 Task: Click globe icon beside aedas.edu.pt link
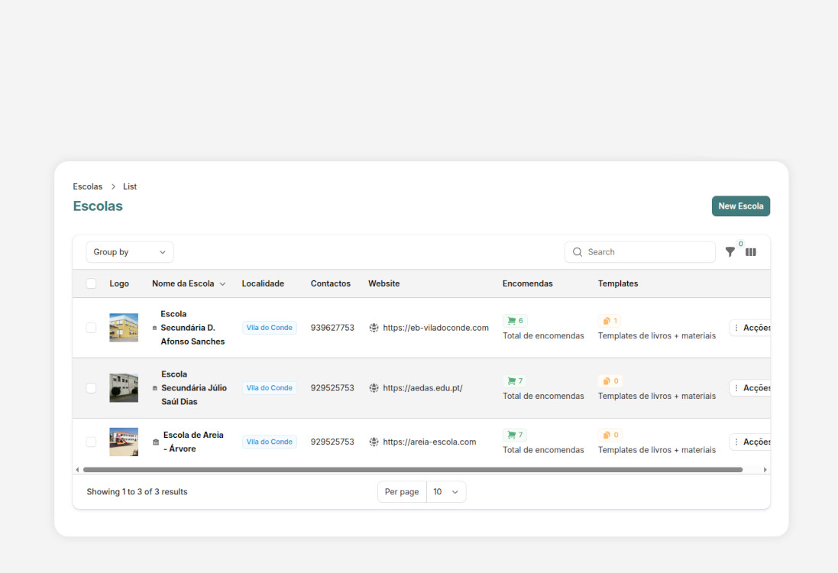tap(374, 388)
